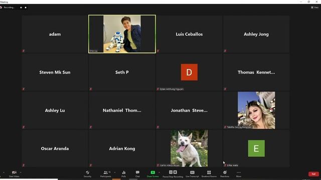The height and width of the screenshot is (180, 321).
Task: Click muted mic icon on Thomas Kennet... tile
Action: tap(225, 89)
